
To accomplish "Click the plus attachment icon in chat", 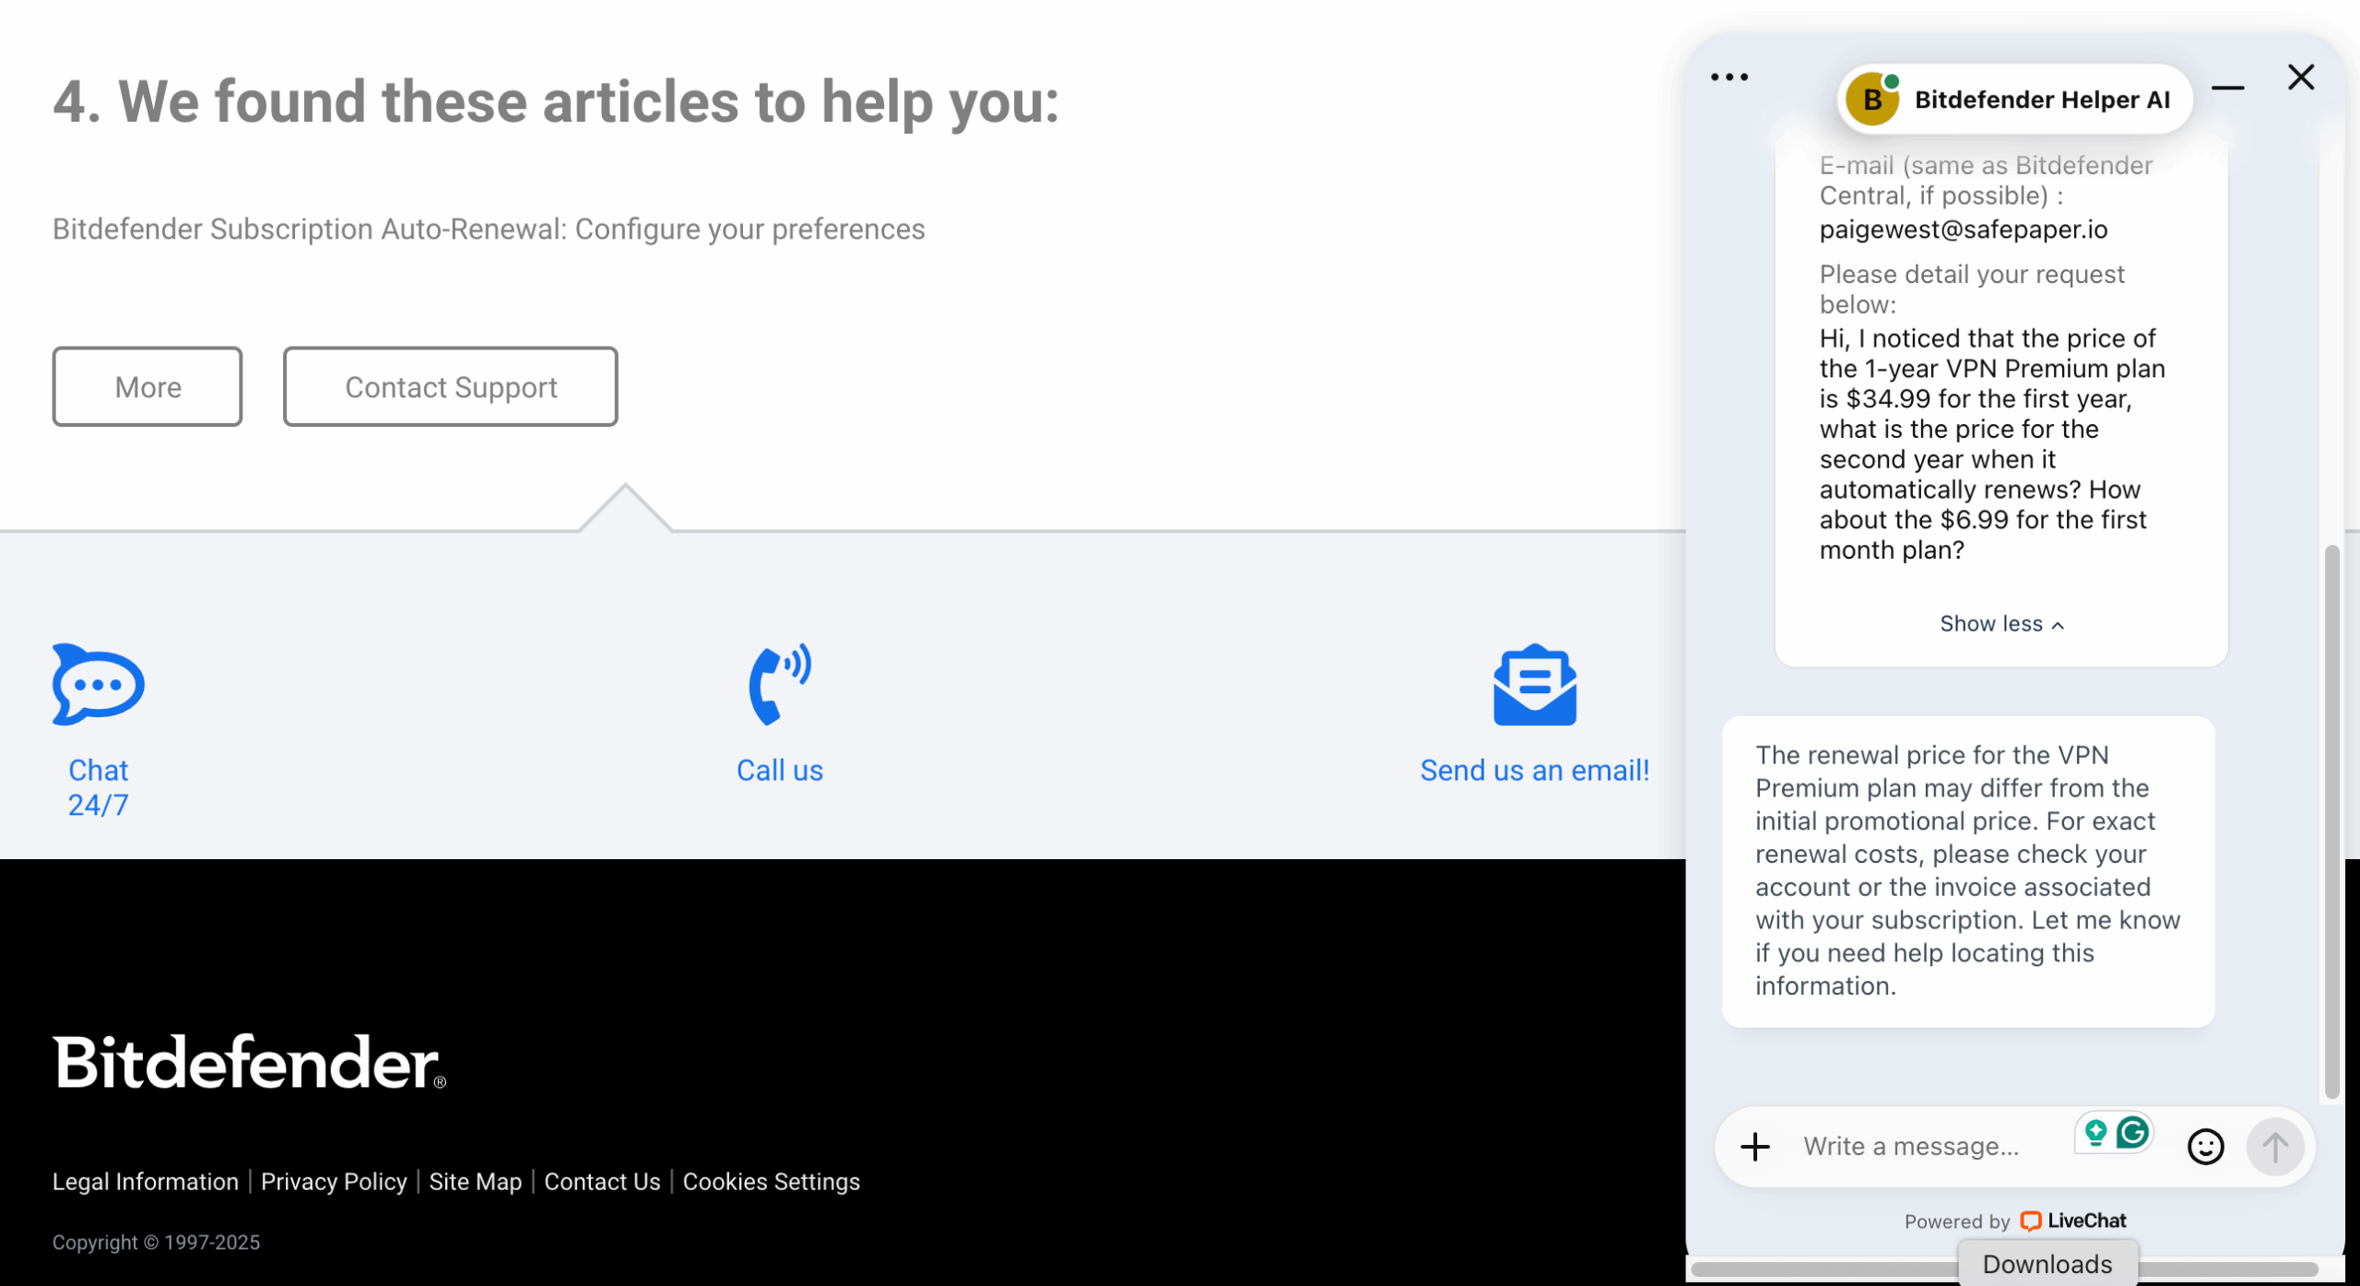I will (1755, 1147).
